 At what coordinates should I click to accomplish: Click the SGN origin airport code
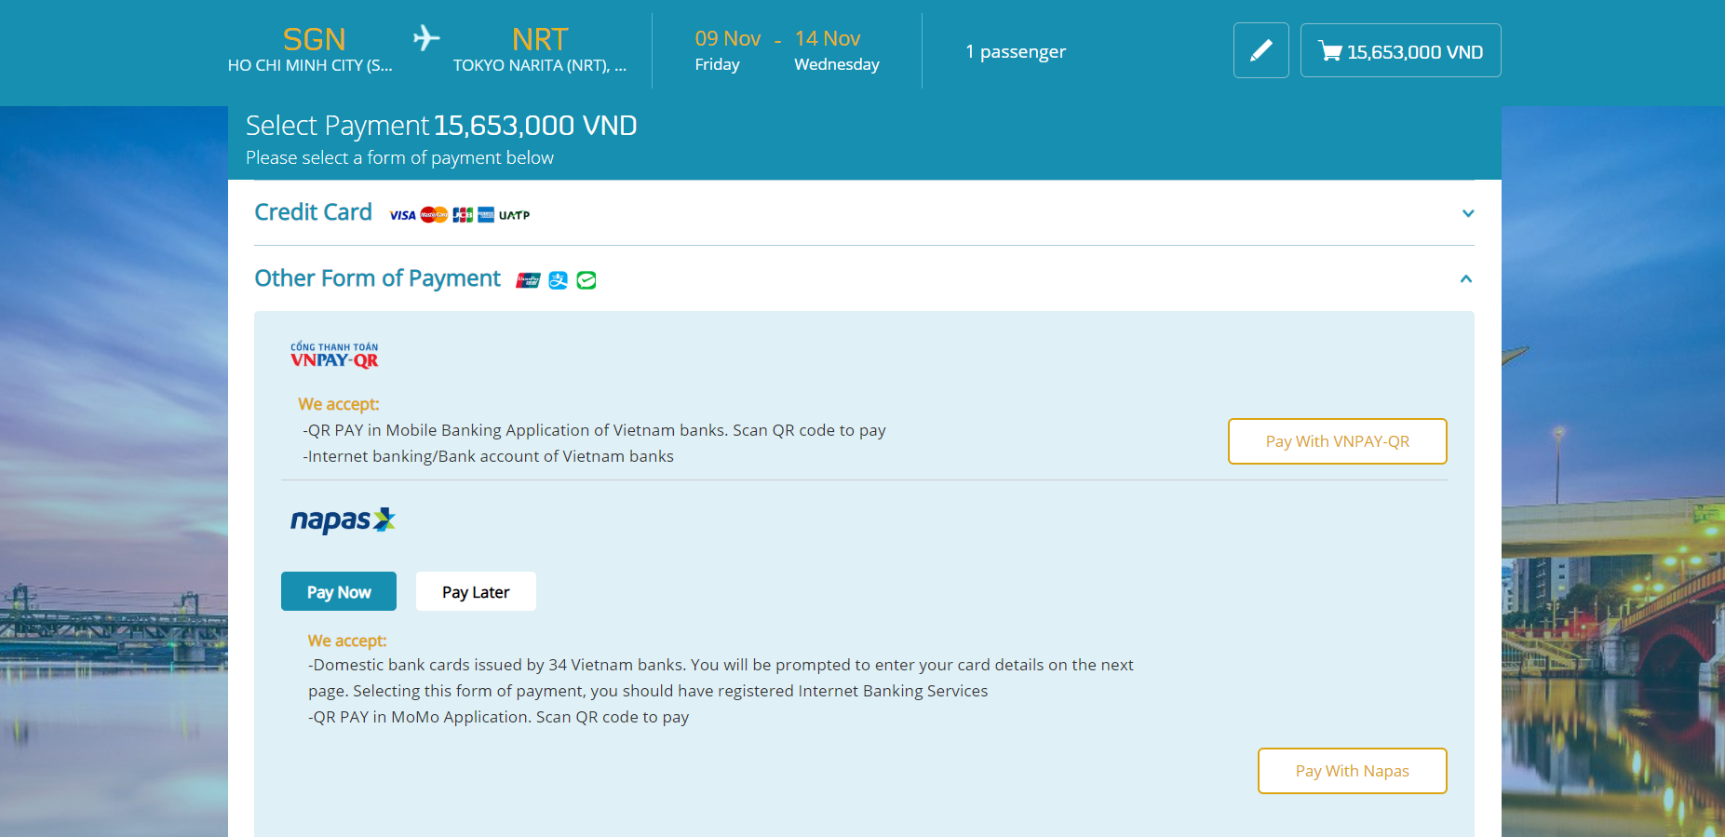(314, 39)
